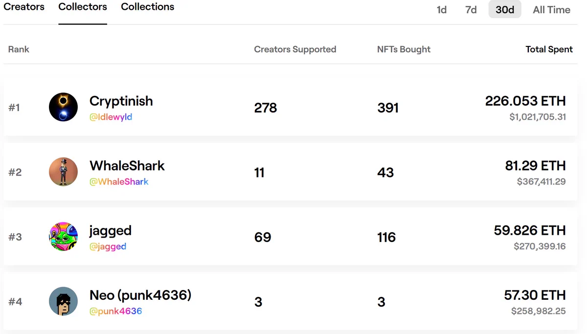Open jagged's colorful frog avatar

point(64,237)
